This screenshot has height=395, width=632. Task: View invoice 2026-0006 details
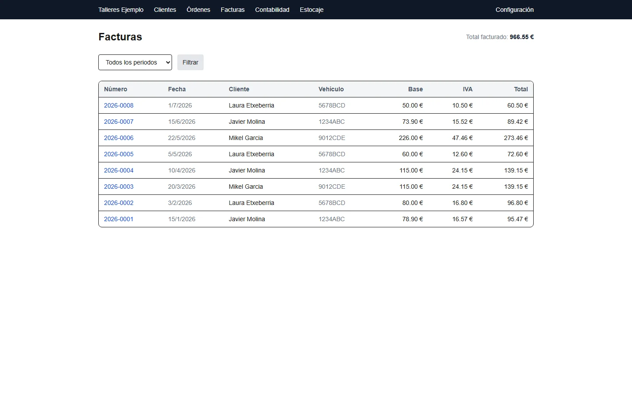pyautogui.click(x=118, y=138)
